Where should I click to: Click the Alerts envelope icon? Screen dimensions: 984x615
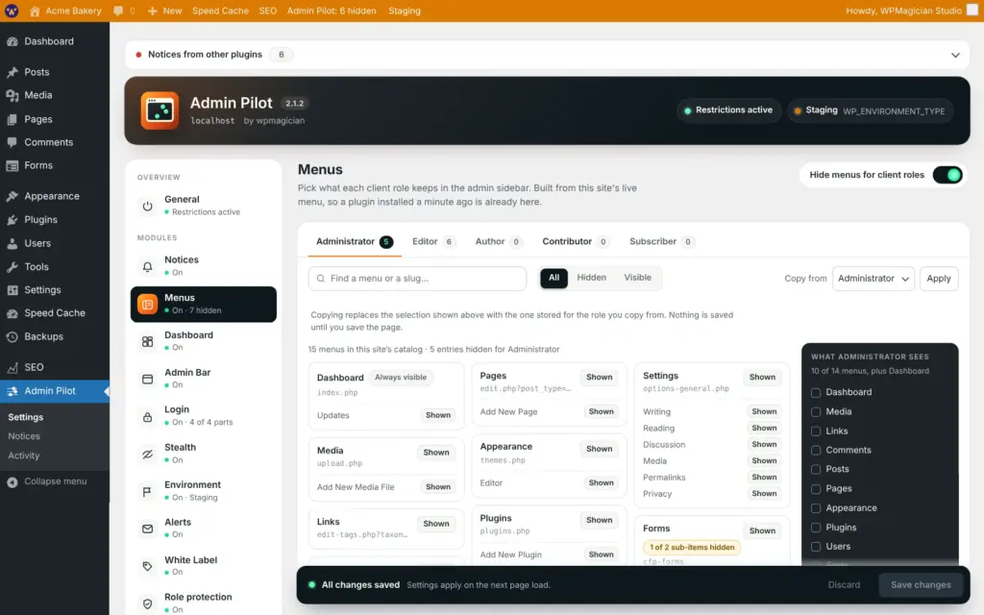(x=147, y=529)
